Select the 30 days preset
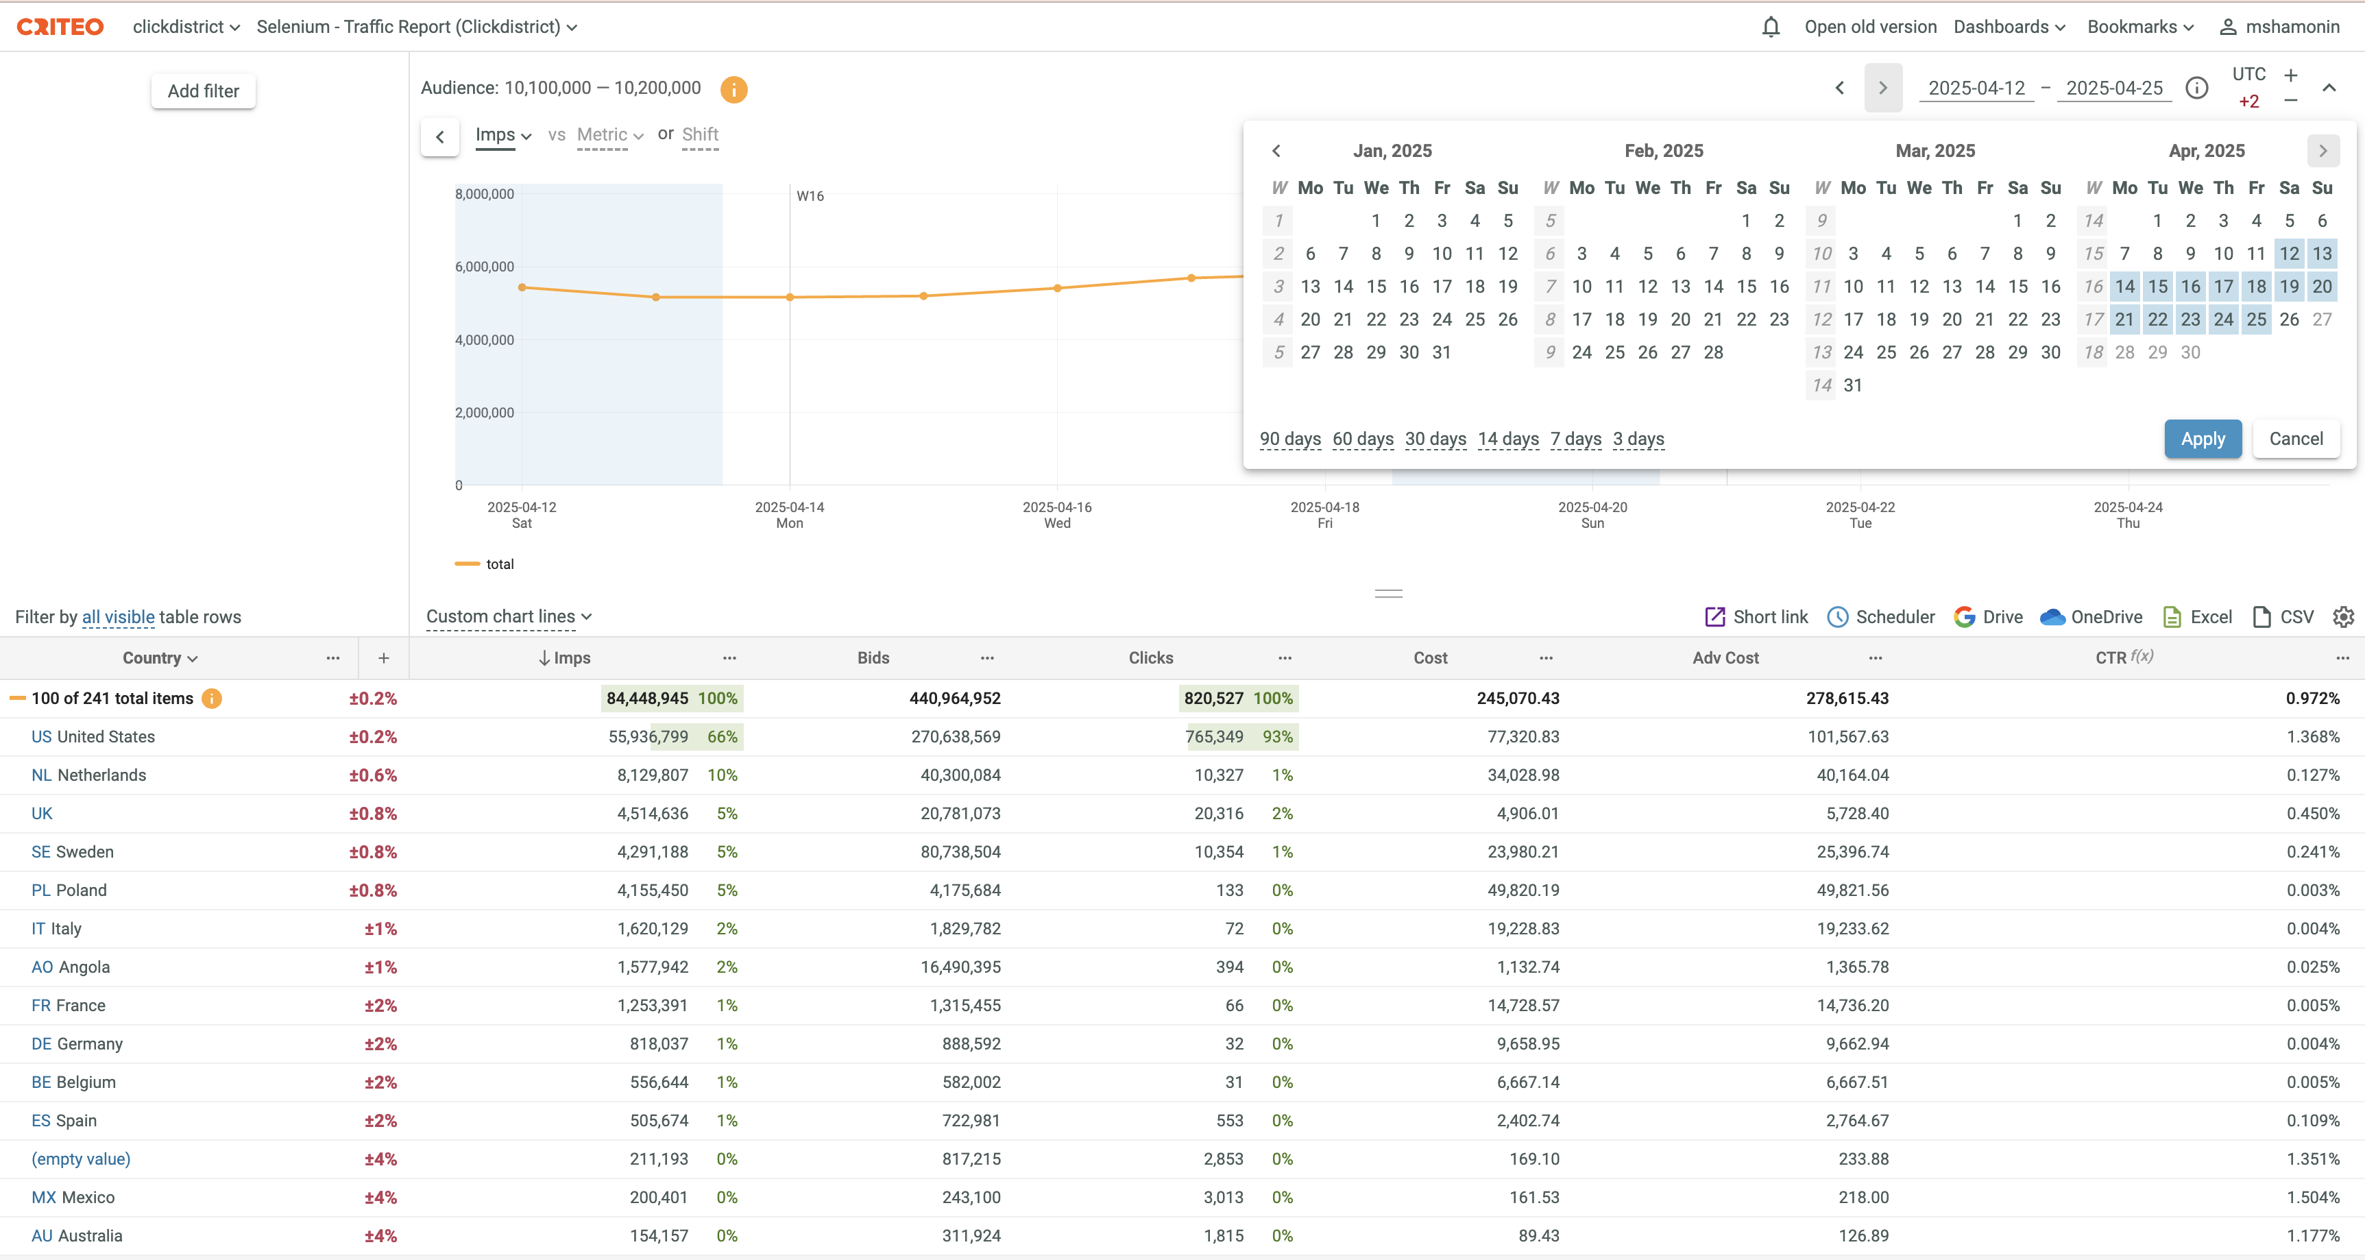The image size is (2365, 1260). pyautogui.click(x=1435, y=439)
